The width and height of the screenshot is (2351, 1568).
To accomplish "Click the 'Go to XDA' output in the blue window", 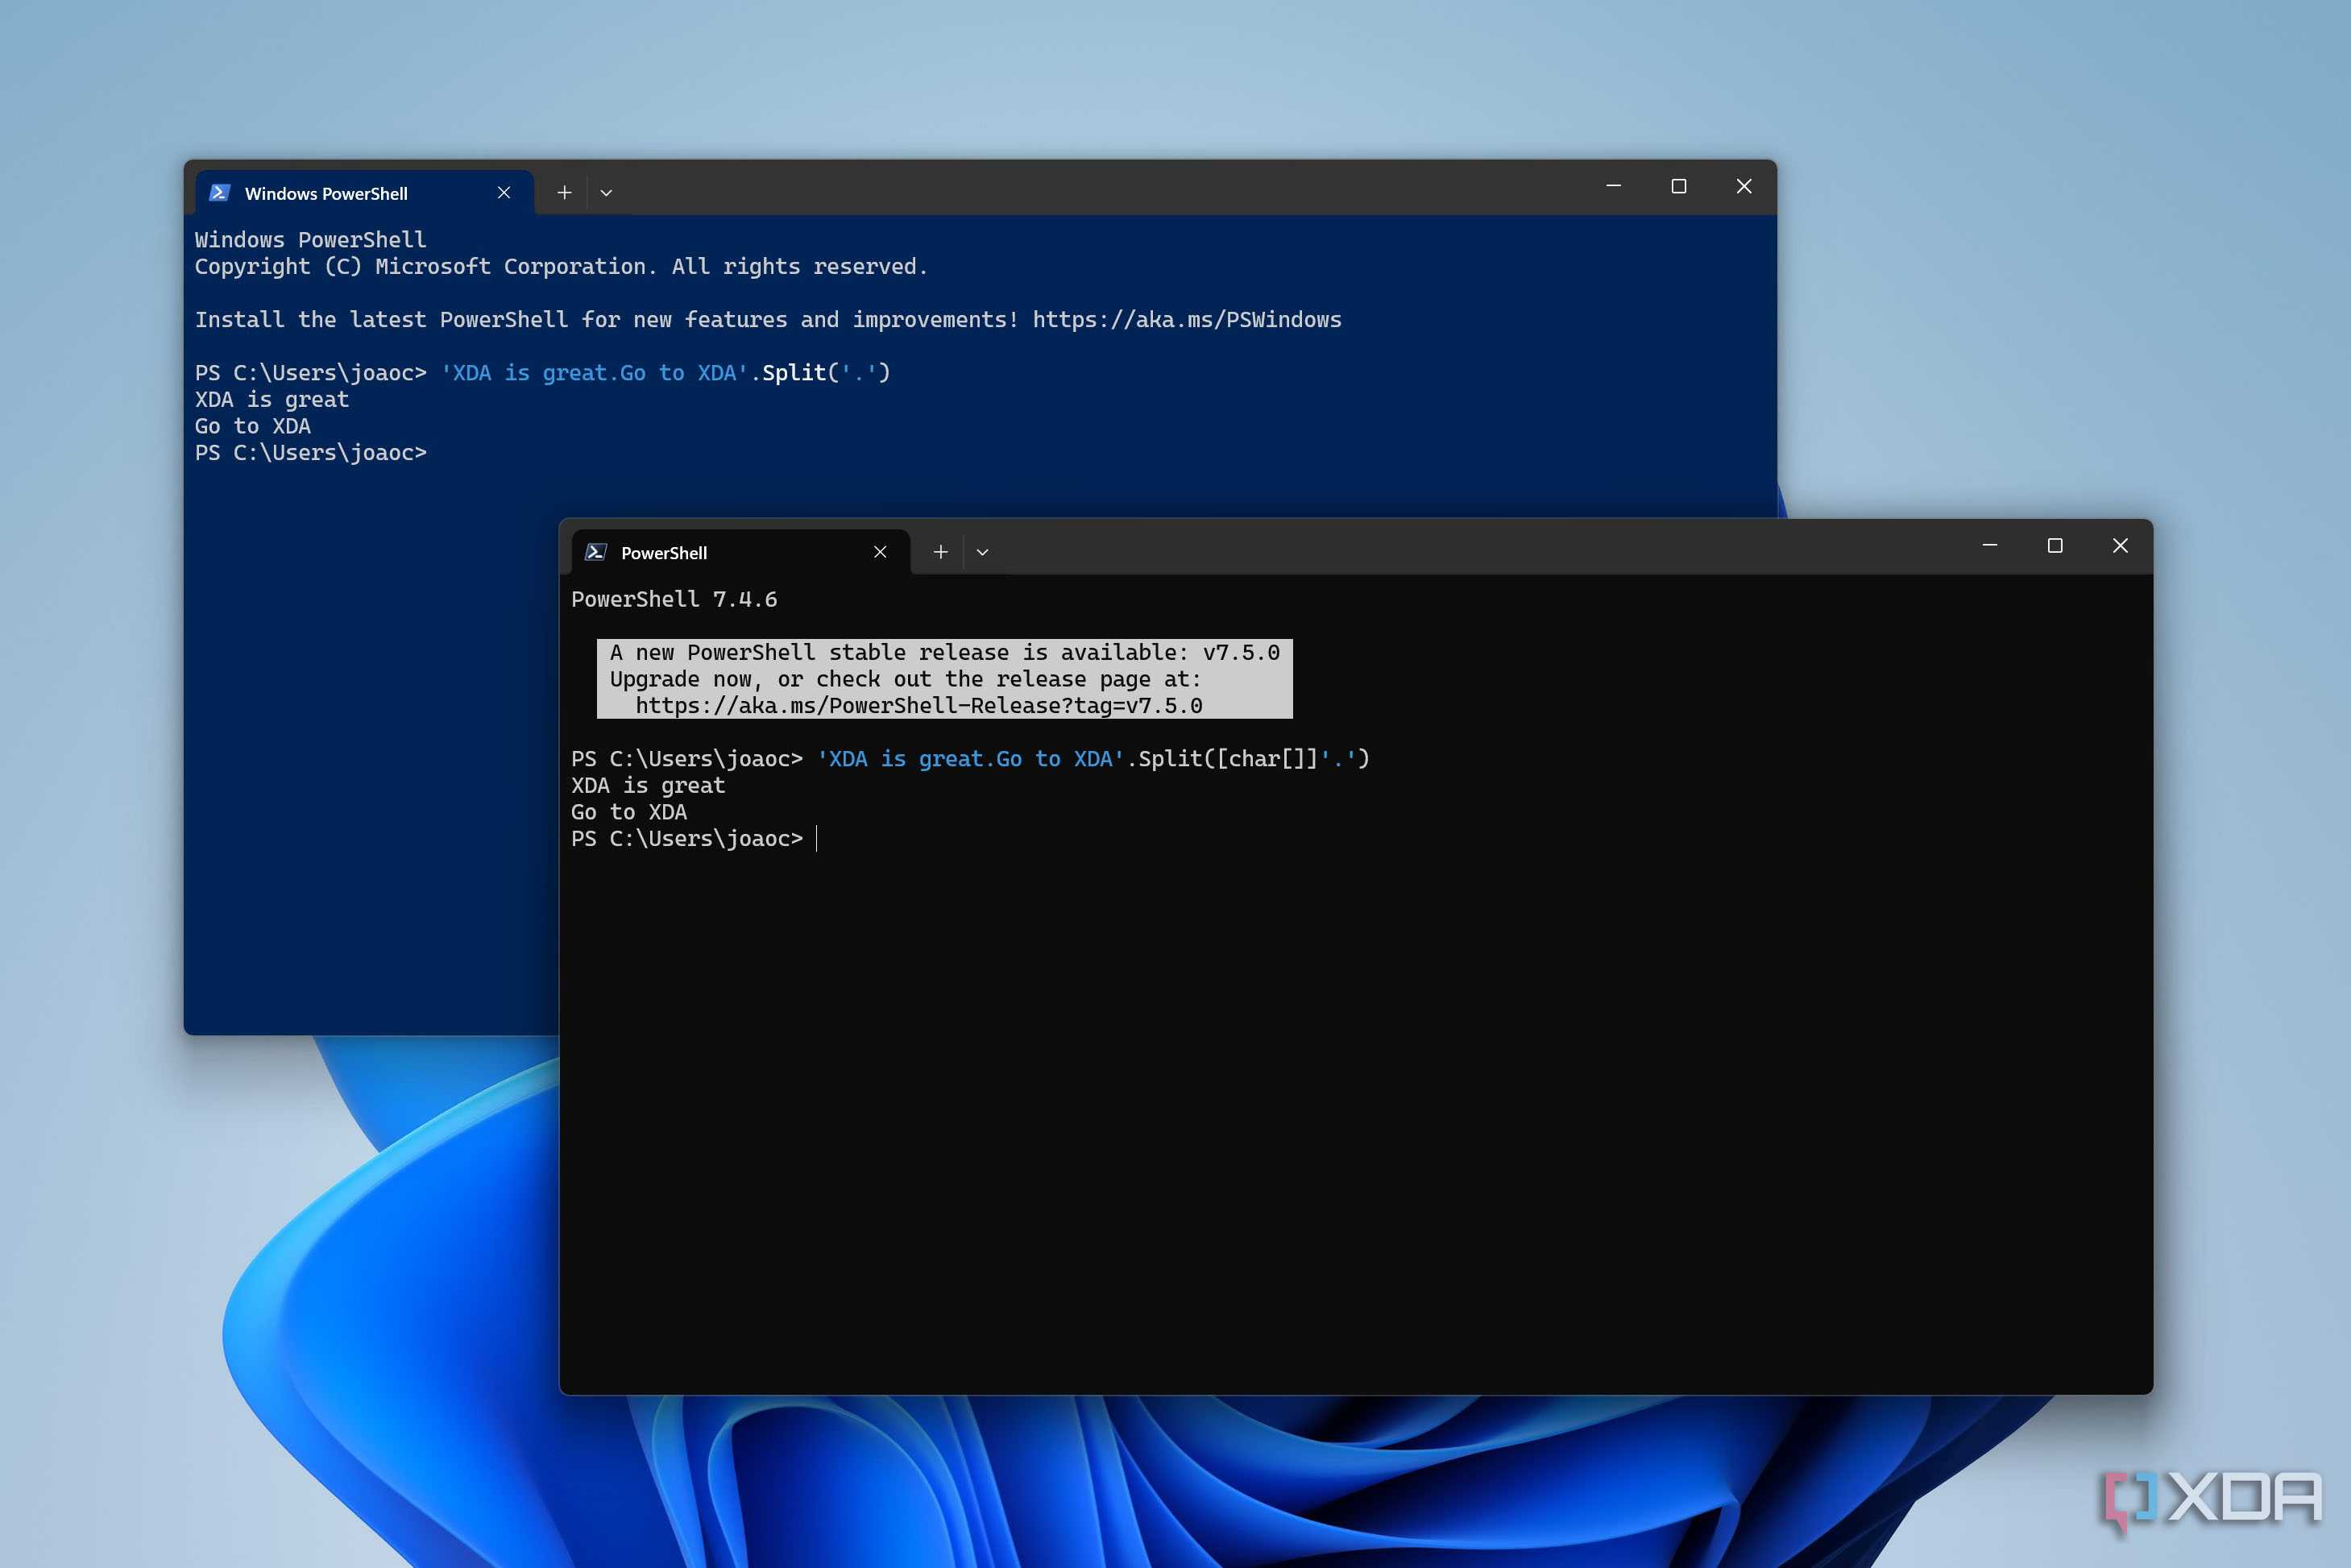I will [253, 426].
